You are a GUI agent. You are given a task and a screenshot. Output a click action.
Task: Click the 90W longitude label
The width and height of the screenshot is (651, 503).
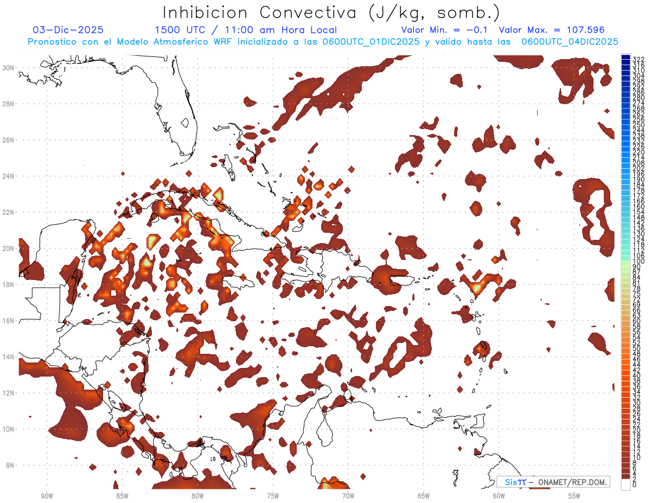47,496
